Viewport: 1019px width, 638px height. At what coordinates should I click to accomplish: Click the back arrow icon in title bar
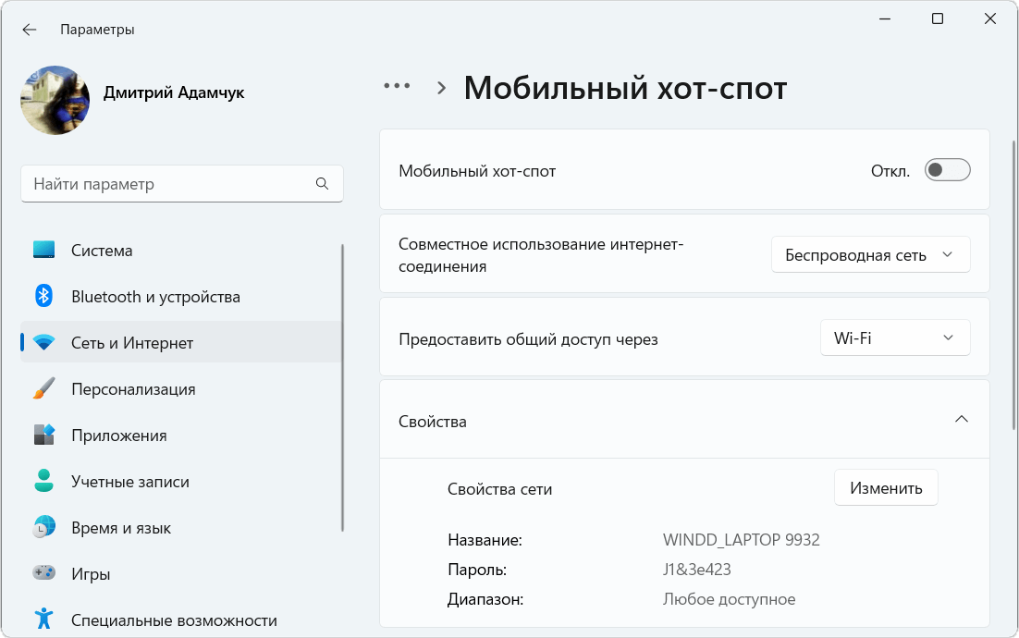(30, 30)
